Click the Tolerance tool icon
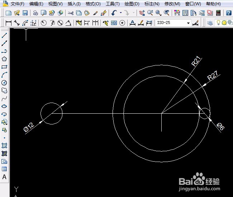Viewport: 233px width, 197px height. (x=114, y=23)
